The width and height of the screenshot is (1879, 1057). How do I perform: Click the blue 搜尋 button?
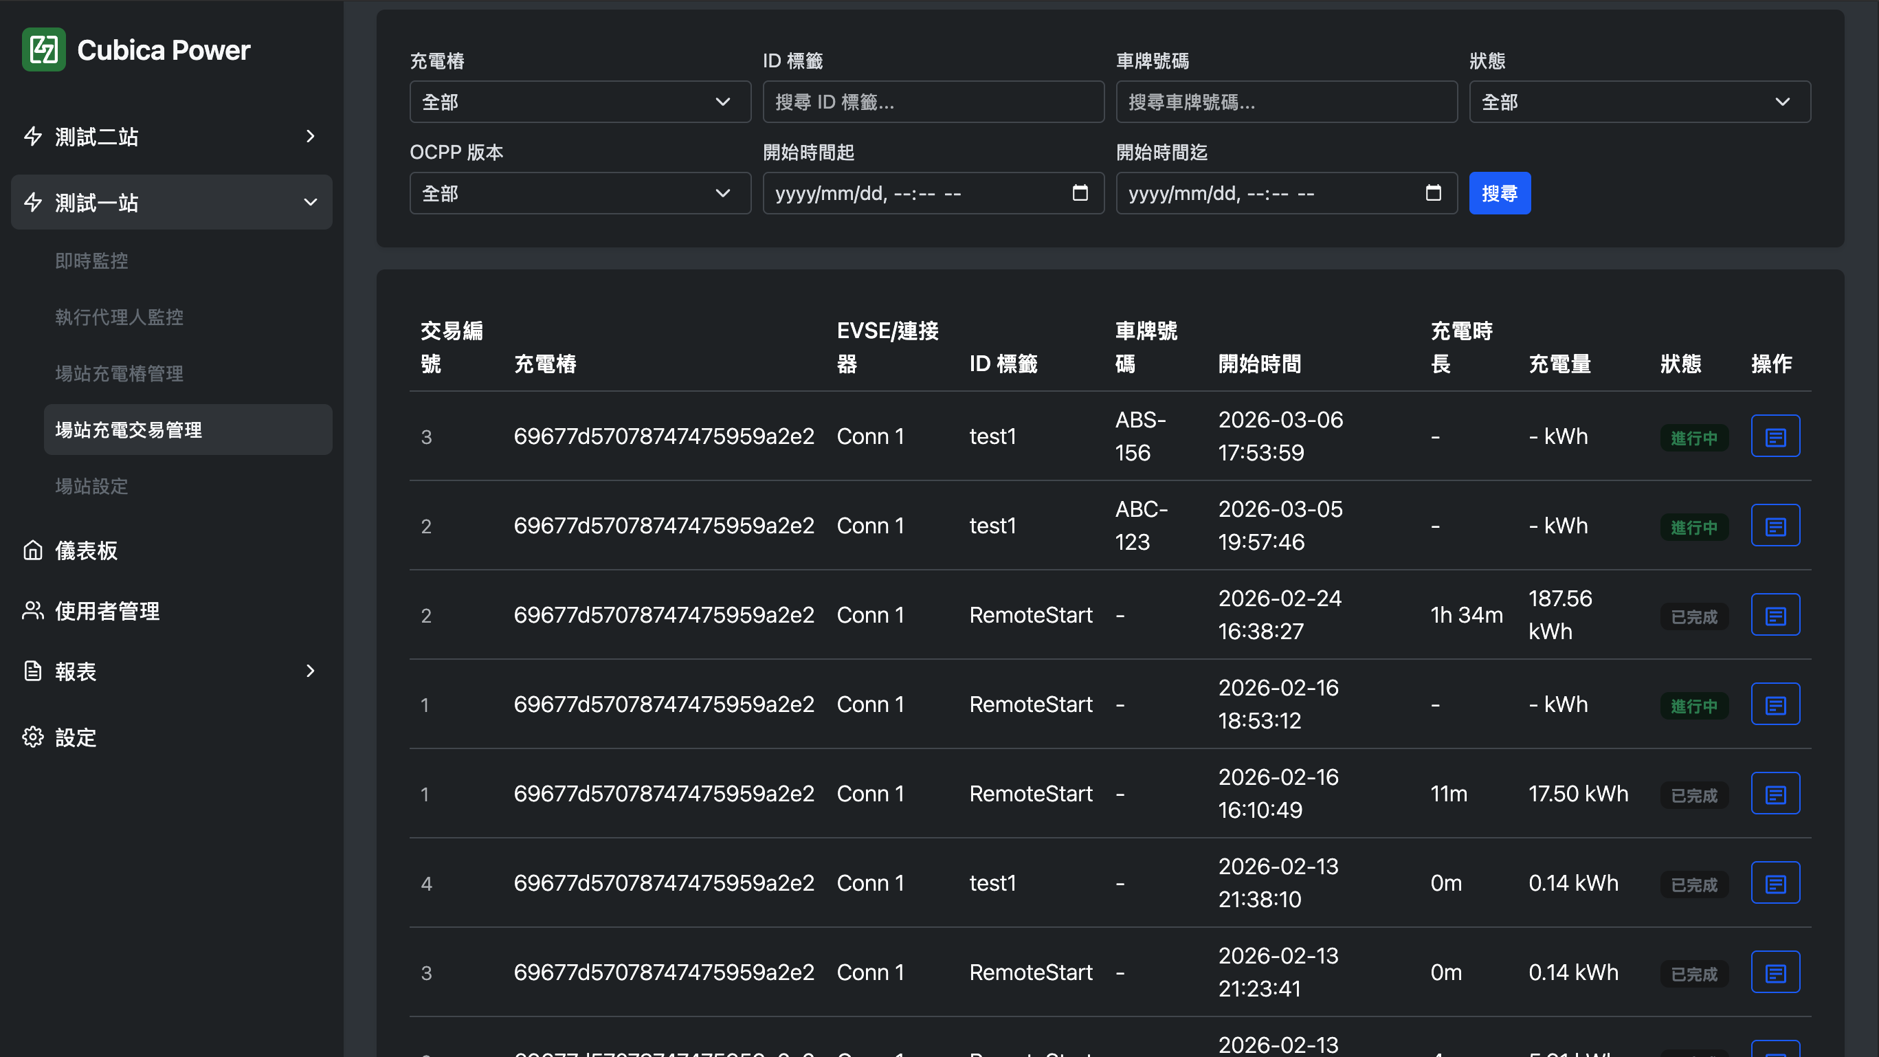1499,193
